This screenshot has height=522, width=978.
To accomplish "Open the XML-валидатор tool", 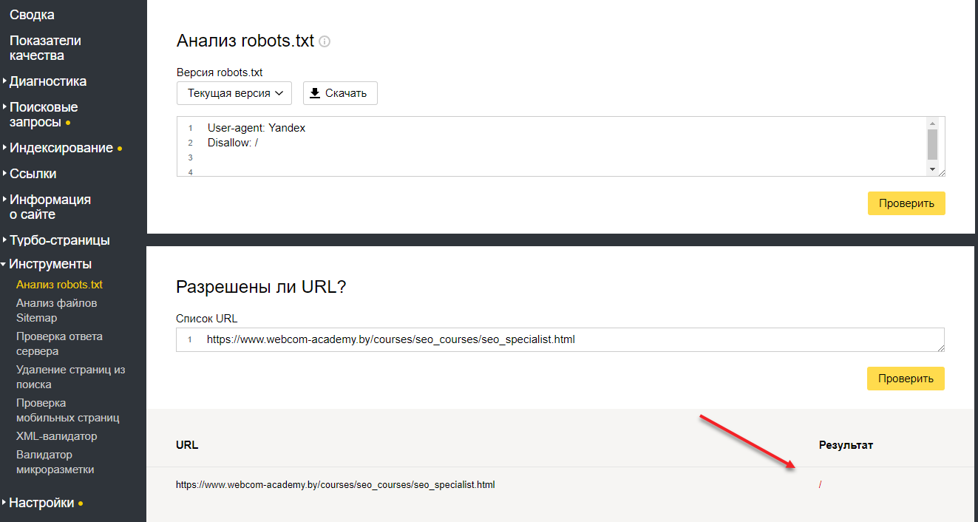I will pos(56,436).
